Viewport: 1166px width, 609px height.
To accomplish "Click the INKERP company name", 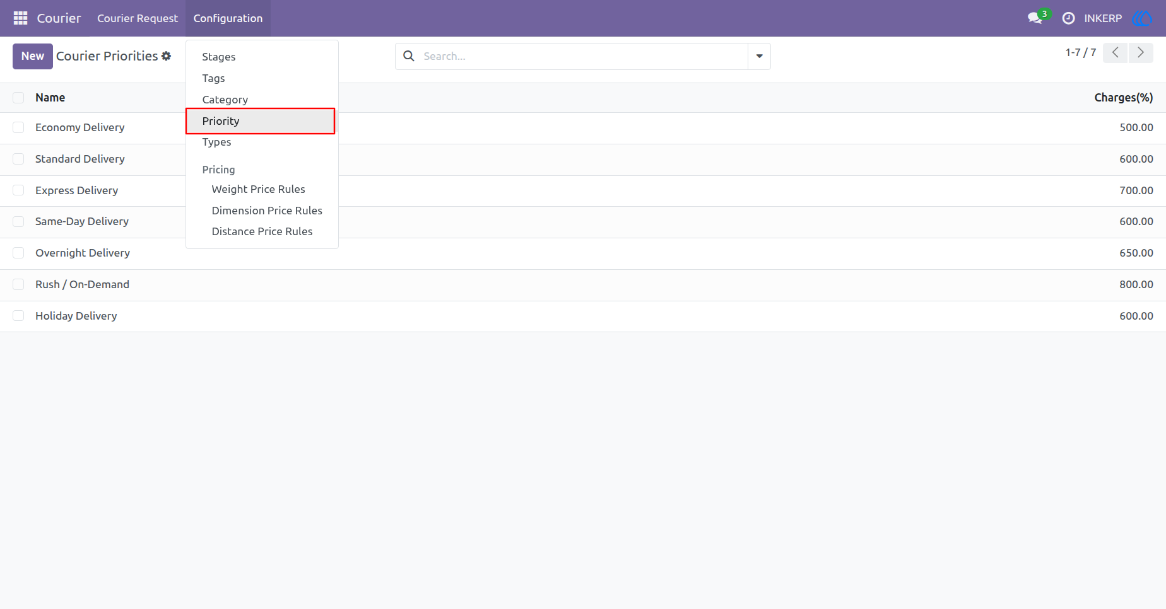I will coord(1103,18).
